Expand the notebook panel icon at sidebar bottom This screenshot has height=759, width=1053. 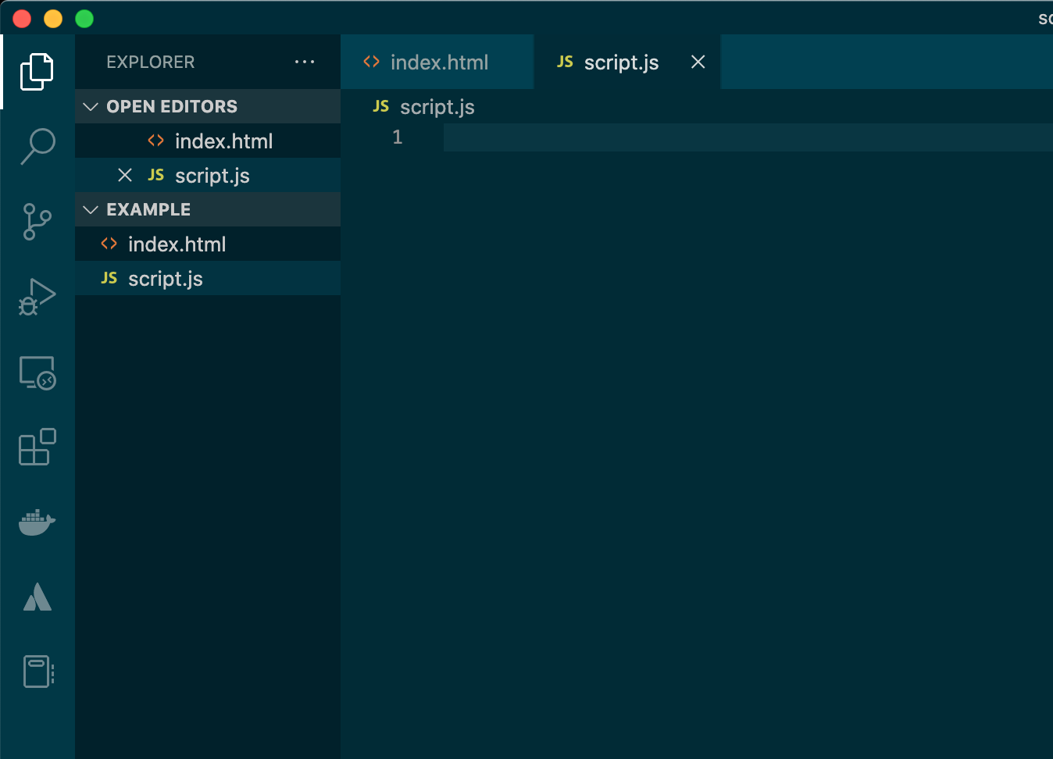pyautogui.click(x=37, y=671)
